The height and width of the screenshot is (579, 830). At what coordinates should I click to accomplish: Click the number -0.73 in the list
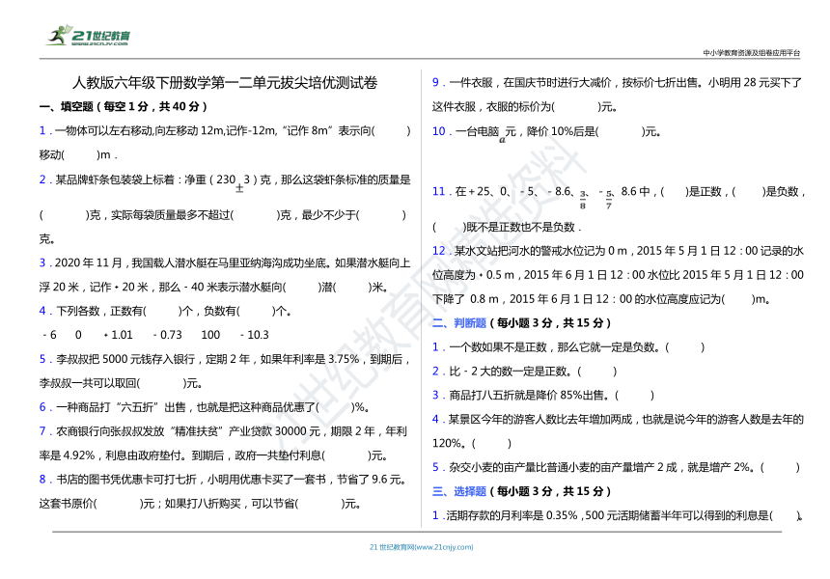click(x=167, y=335)
